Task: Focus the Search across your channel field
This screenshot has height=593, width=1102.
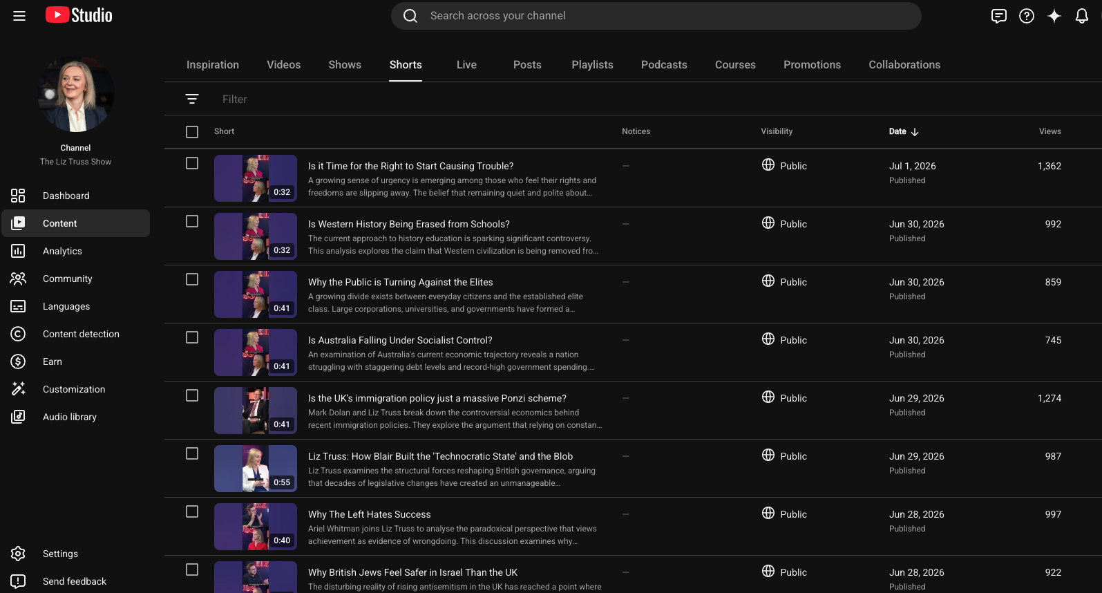Action: click(656, 16)
